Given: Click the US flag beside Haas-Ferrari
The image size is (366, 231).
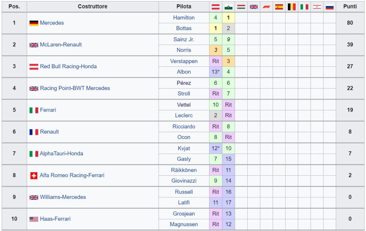Looking at the screenshot, I should pyautogui.click(x=34, y=219).
